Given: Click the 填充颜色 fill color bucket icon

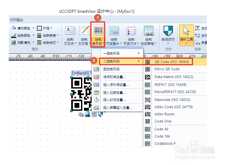Looking at the screenshot, I should pos(14,28).
